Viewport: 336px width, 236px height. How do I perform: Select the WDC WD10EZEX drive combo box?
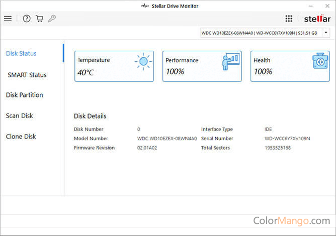265,33
